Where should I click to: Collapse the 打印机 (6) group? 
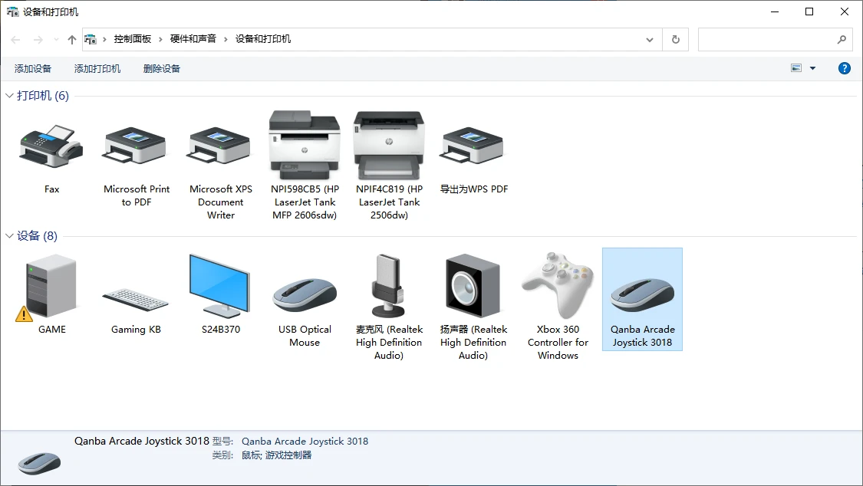click(9, 96)
